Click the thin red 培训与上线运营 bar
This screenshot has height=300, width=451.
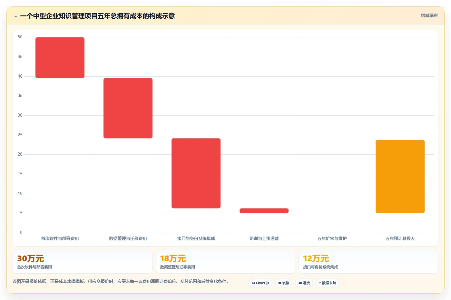(x=264, y=211)
